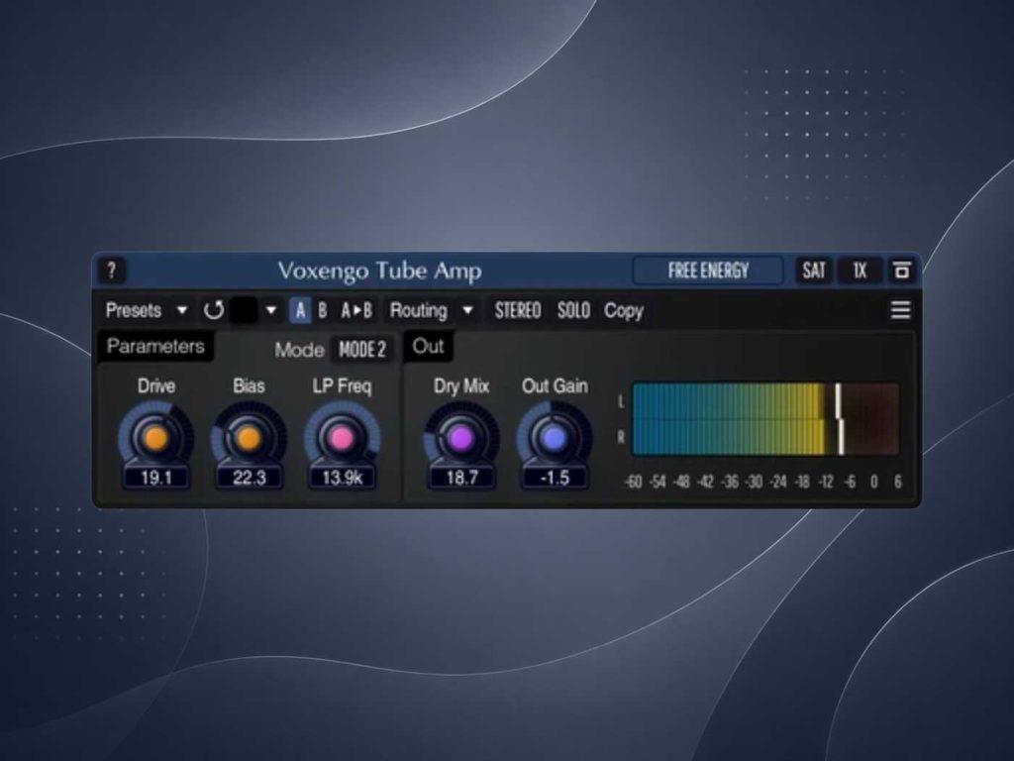The image size is (1014, 761).
Task: Click the FREE ENERGY banner button
Action: (707, 270)
